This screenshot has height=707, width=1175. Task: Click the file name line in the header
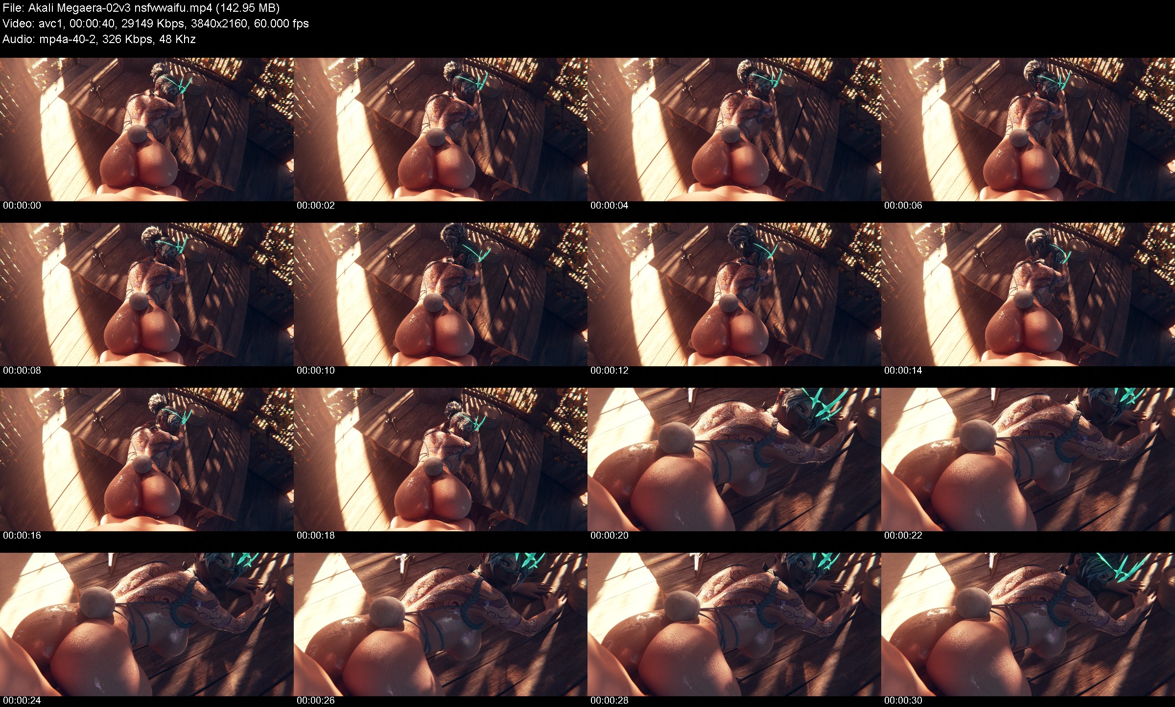click(141, 8)
